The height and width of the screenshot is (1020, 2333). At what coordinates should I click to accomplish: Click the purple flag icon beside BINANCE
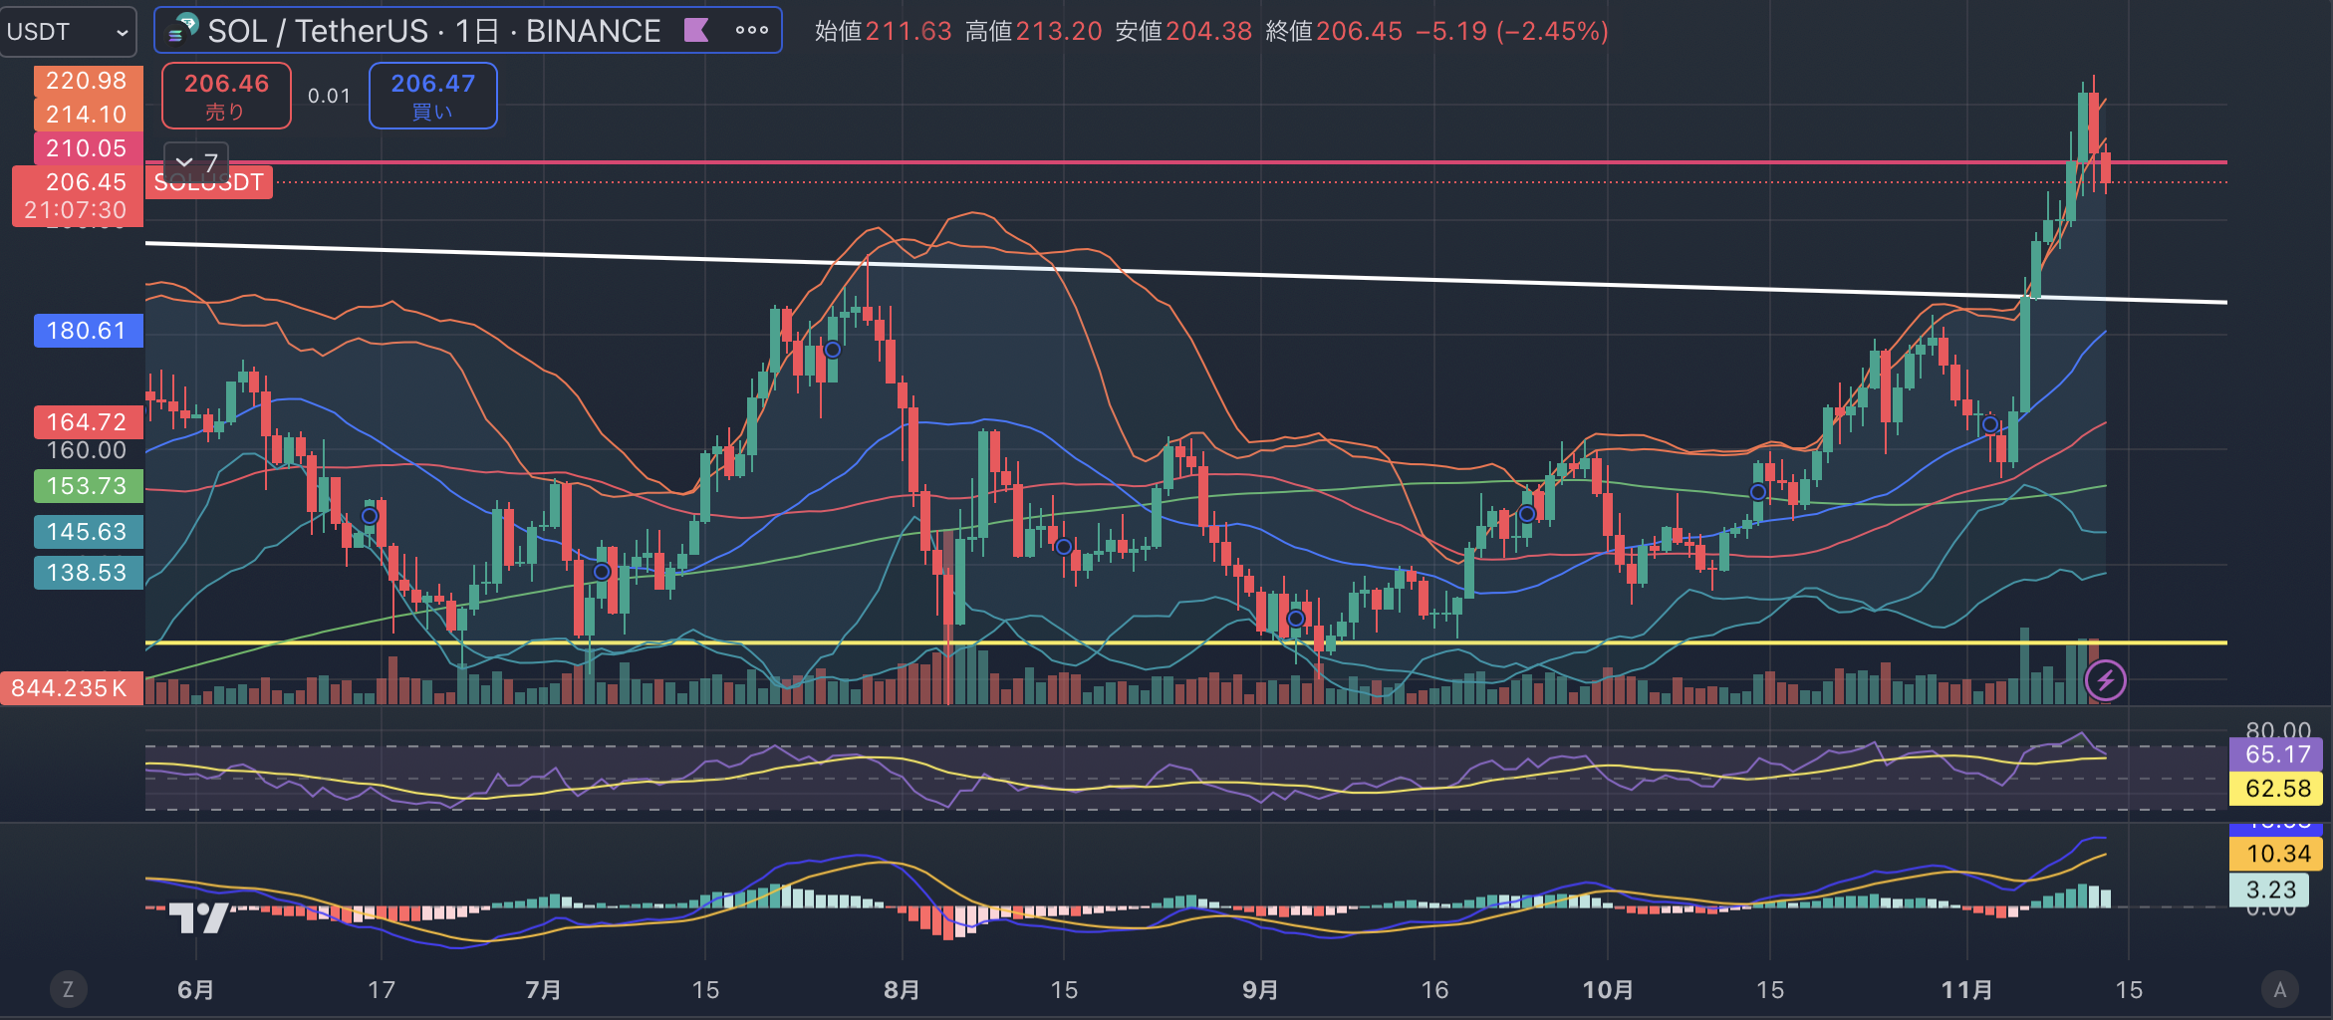coord(696,31)
